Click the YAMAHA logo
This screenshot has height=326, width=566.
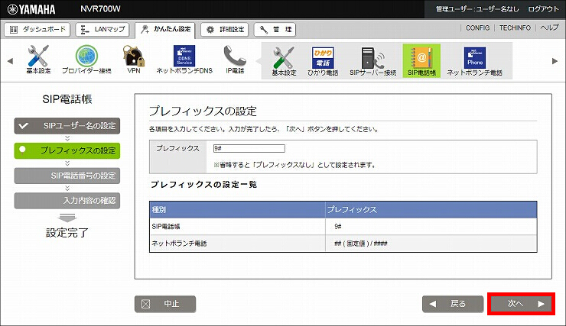point(31,9)
